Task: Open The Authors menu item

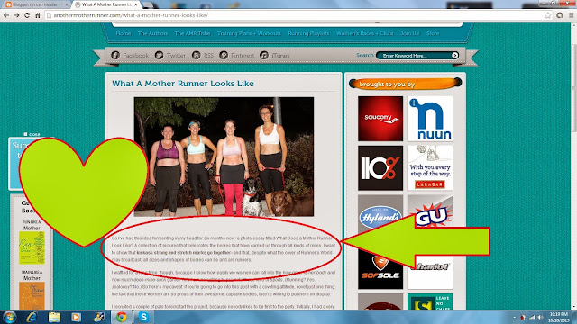Action: pyautogui.click(x=152, y=33)
